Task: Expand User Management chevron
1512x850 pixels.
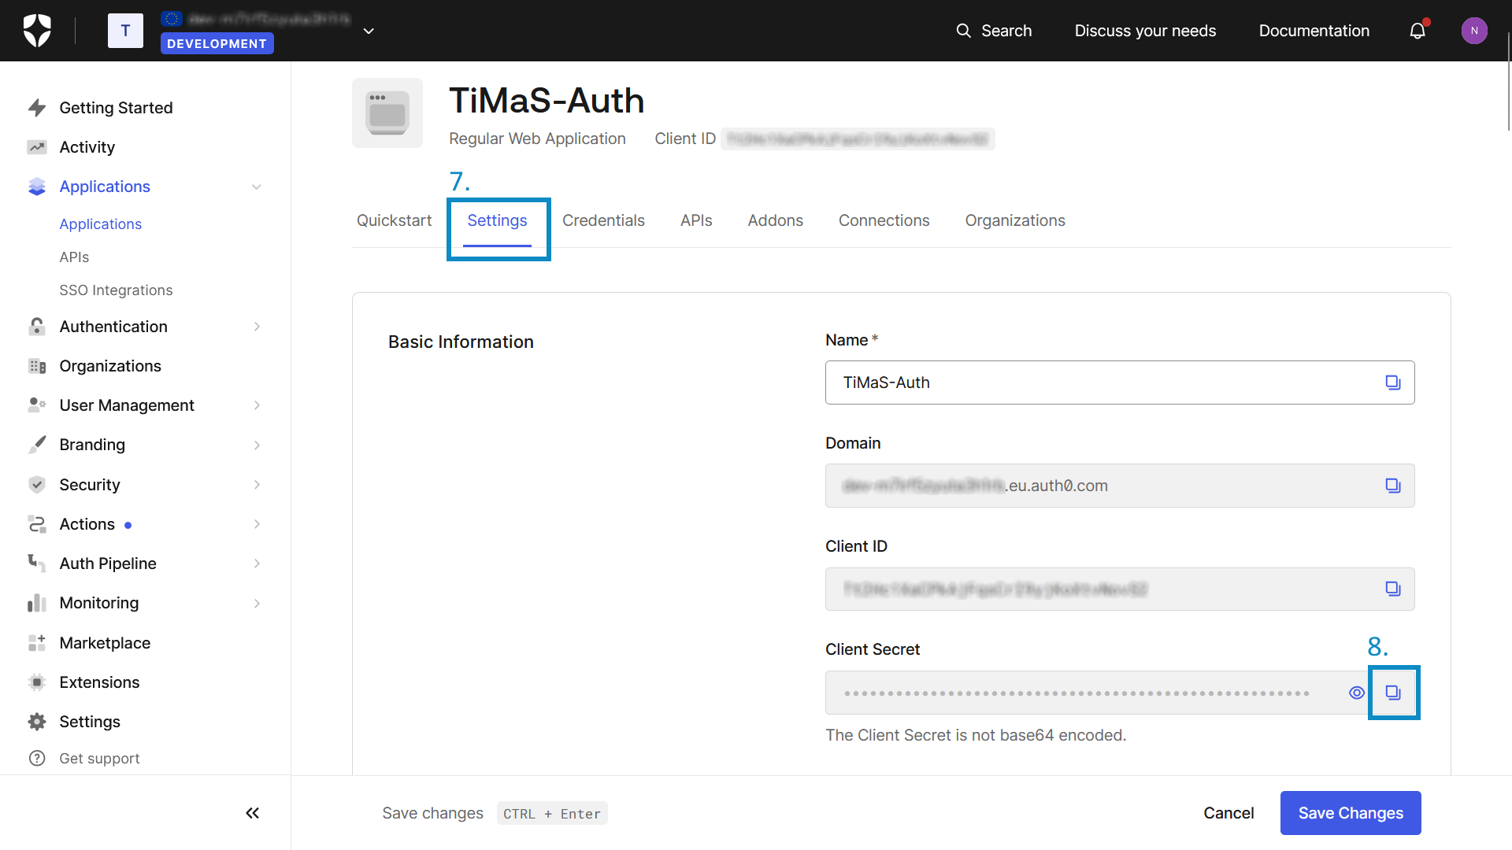Action: 257,405
